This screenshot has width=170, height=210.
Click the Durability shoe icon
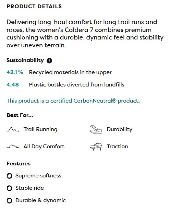point(96,129)
